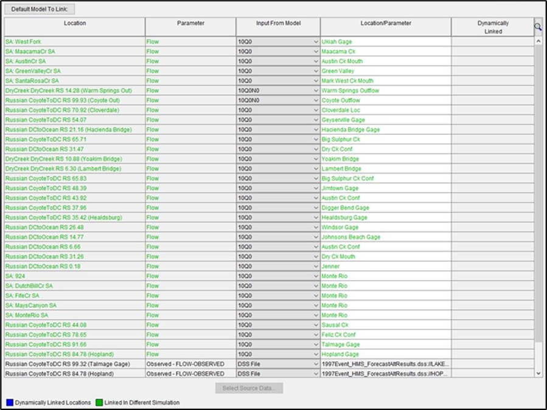Open the 10Q0 dropdown for SA: MonteRio SA
547x410 pixels.
(x=315, y=315)
